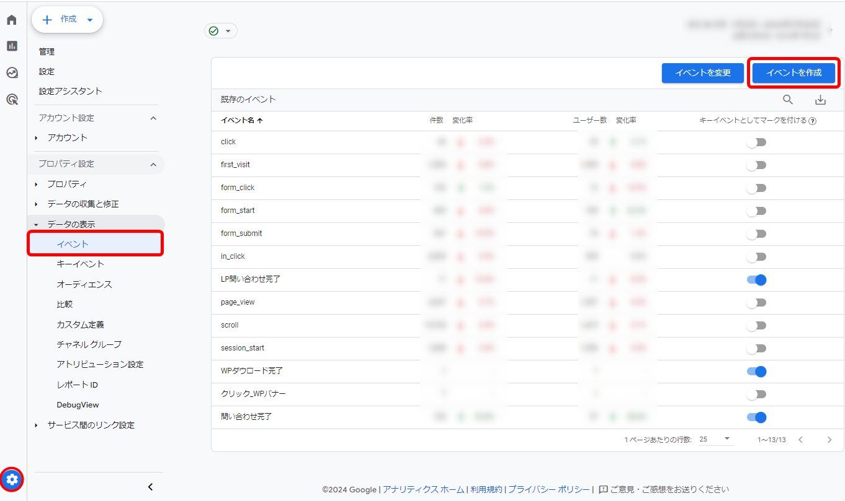Toggle key event switch for page_view
845x501 pixels.
coord(756,303)
